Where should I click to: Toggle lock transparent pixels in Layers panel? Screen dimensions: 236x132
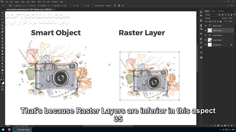[x=210, y=21]
